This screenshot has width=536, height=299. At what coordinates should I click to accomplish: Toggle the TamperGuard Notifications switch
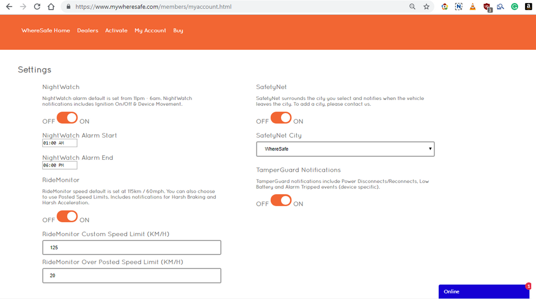281,200
